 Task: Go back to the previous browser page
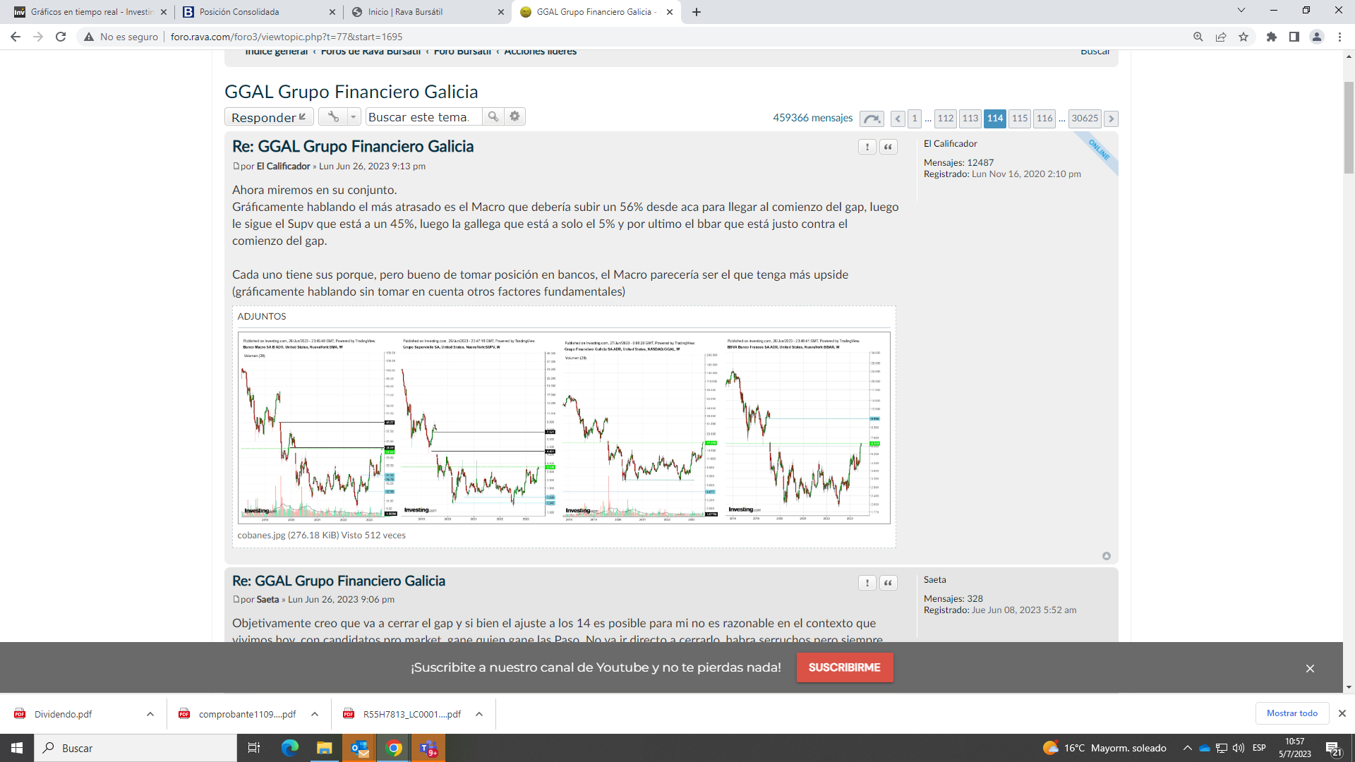point(16,37)
